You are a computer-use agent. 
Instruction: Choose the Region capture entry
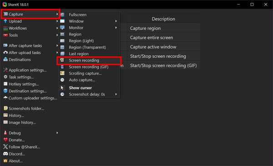[90, 34]
